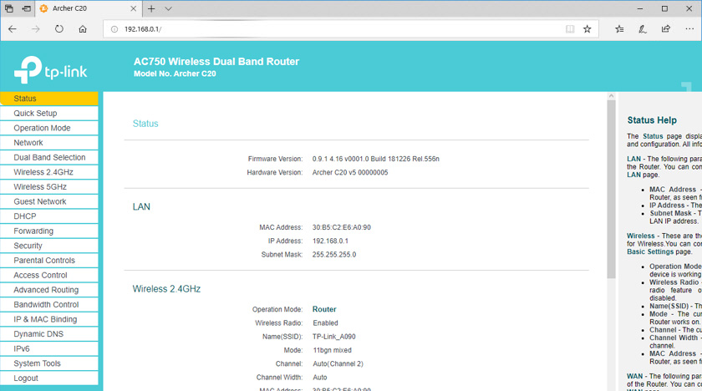Open Guest Network settings
The image size is (702, 391).
pyautogui.click(x=49, y=201)
